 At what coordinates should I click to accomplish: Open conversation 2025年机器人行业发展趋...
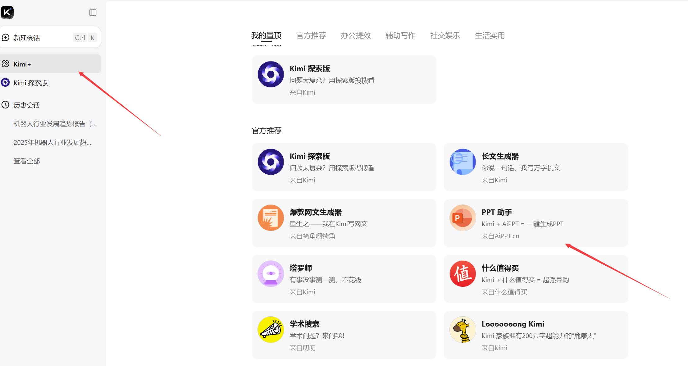click(x=52, y=142)
